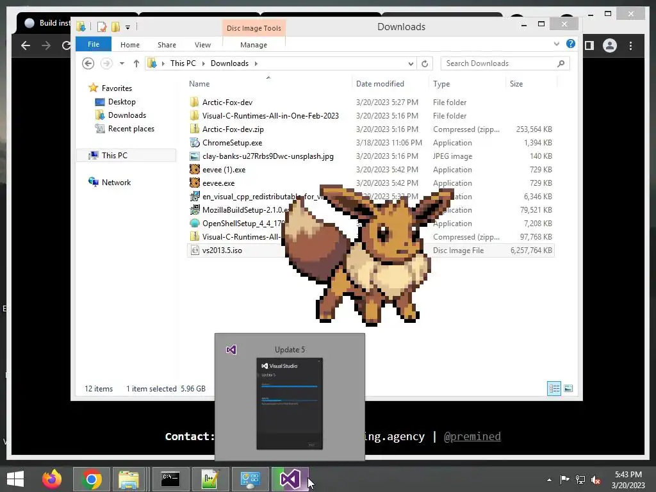Open Control Panel from the taskbar

point(250,479)
